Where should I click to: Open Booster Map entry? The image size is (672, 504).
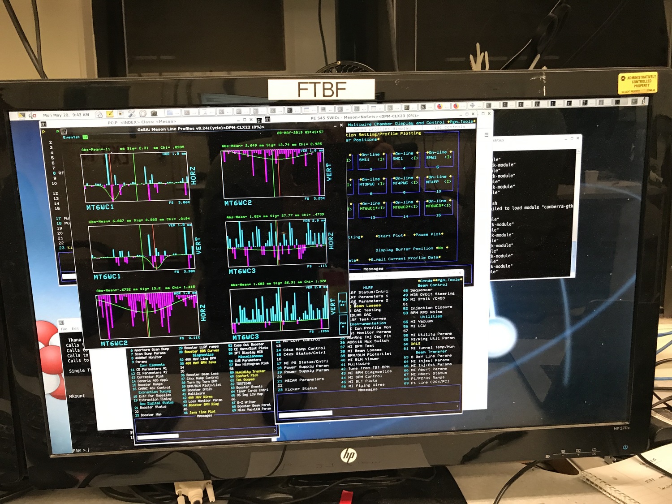[x=151, y=415]
